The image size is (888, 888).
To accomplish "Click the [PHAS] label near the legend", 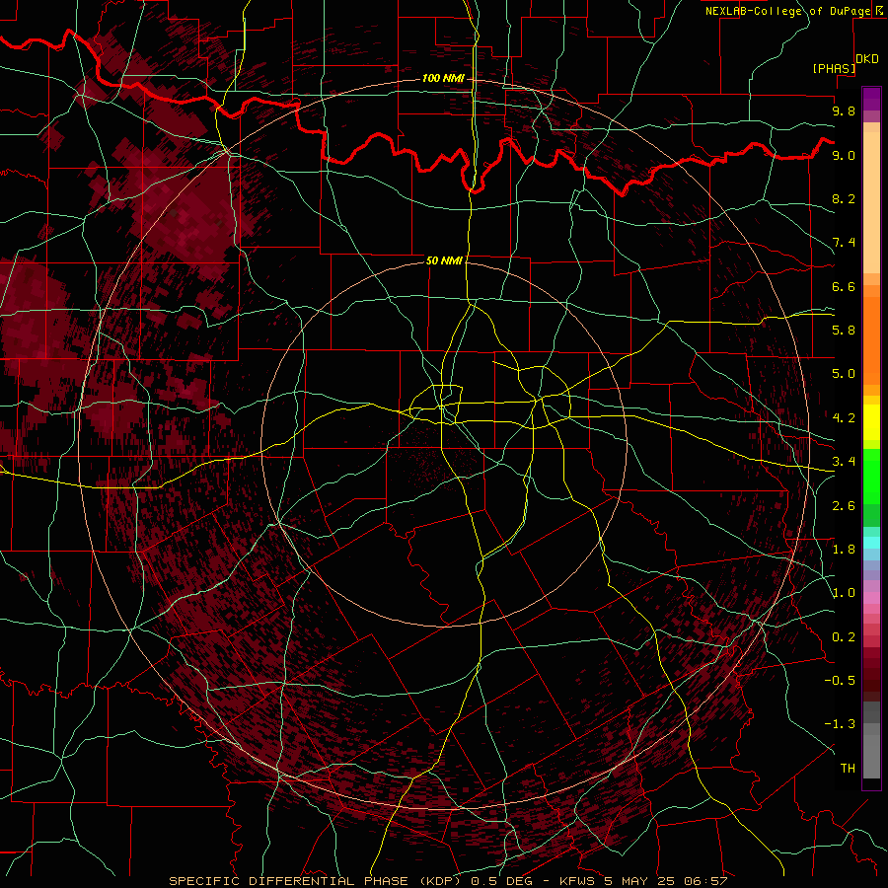I will pyautogui.click(x=834, y=68).
